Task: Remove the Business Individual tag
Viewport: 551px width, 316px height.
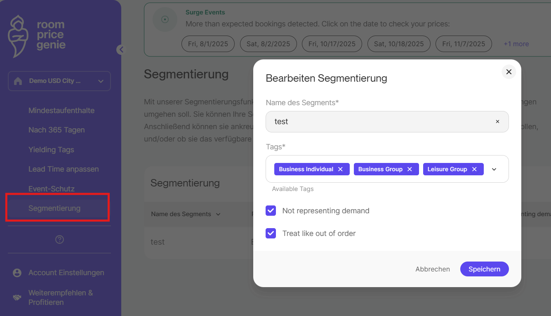Action: (x=340, y=169)
